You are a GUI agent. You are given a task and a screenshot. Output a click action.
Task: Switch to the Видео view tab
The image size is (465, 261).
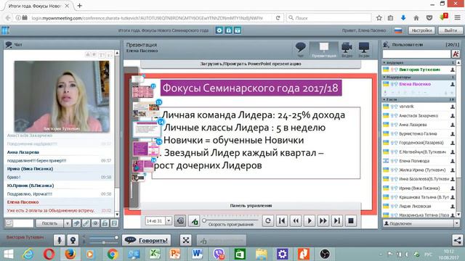point(347,49)
